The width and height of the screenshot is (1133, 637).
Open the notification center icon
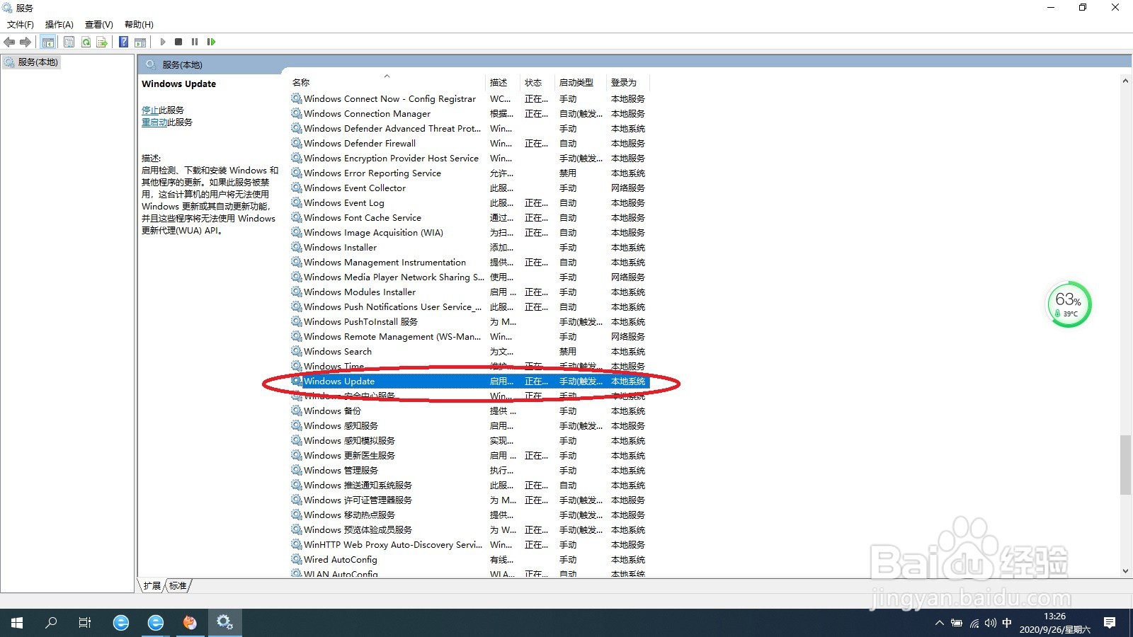(x=1110, y=623)
